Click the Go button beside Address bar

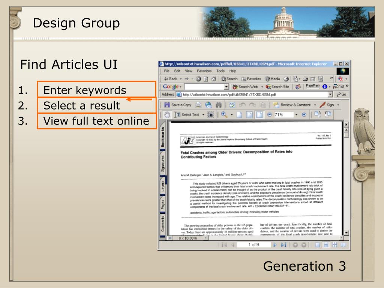341,94
